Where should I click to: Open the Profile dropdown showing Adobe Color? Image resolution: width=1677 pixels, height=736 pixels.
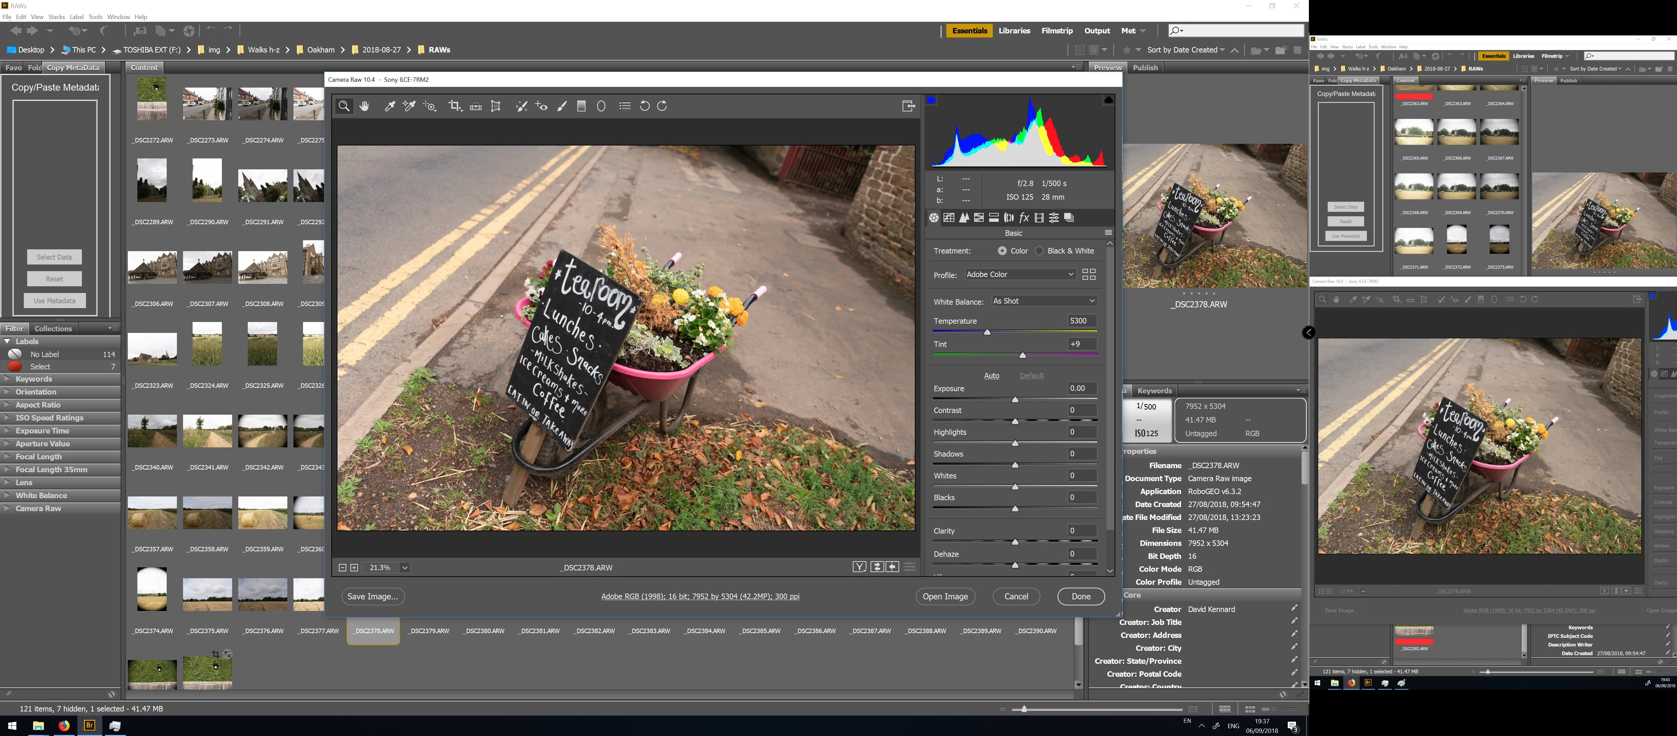point(1019,275)
